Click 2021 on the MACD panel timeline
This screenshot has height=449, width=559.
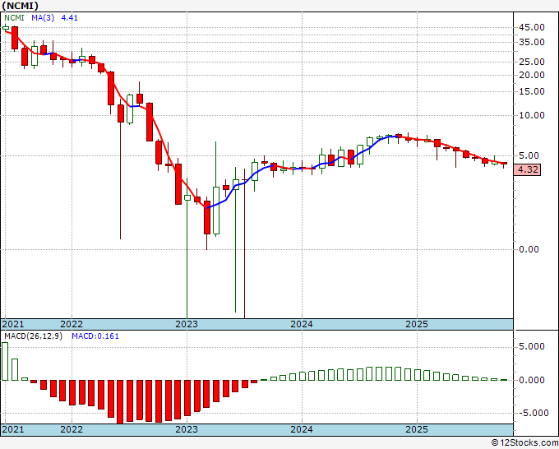click(x=13, y=429)
